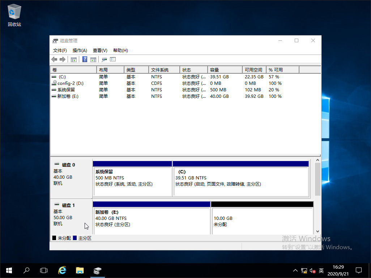Click the muted volume tray icon
Screen dimensions: 371x278
312,270
